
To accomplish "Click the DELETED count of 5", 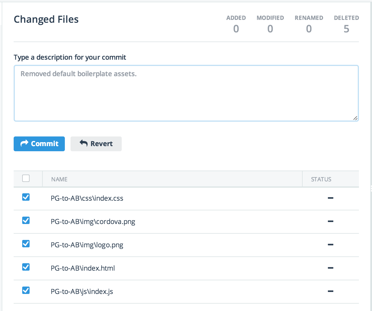I will [346, 29].
